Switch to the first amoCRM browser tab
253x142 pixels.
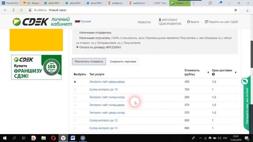click(x=53, y=3)
